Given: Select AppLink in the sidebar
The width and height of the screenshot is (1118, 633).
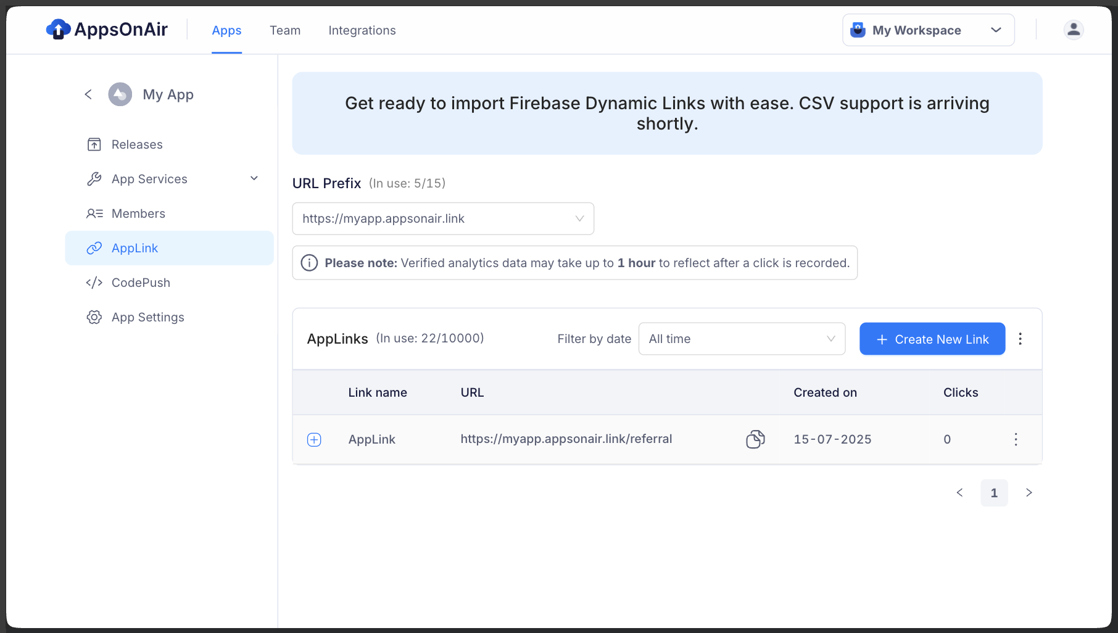Looking at the screenshot, I should point(169,248).
